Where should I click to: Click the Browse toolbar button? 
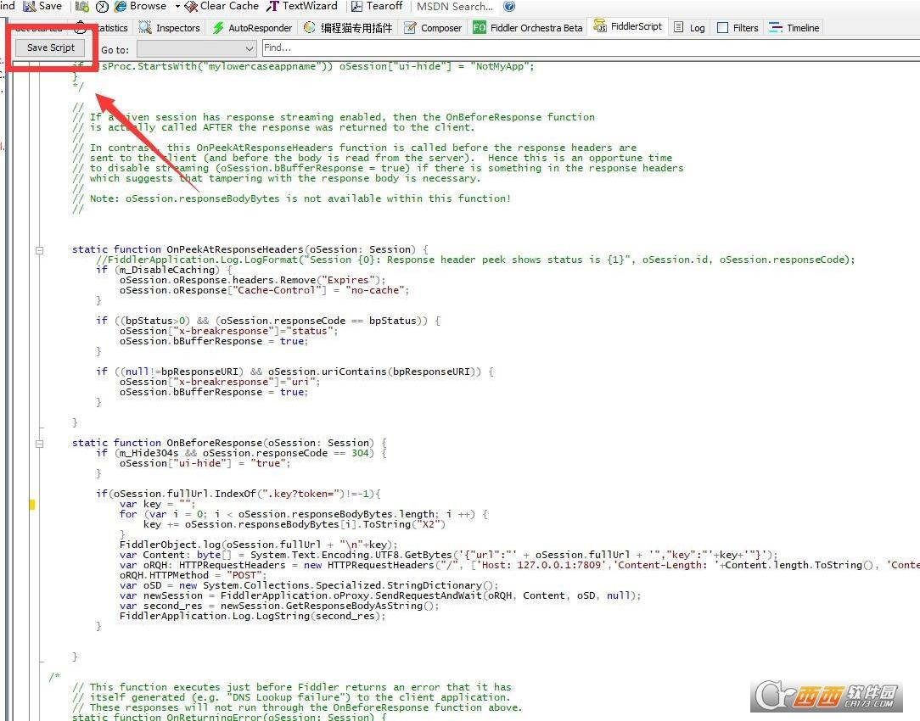pyautogui.click(x=141, y=6)
